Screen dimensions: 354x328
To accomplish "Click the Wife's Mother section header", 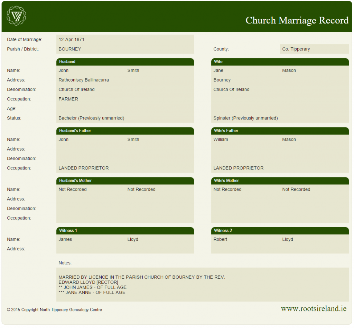I will pos(280,181).
